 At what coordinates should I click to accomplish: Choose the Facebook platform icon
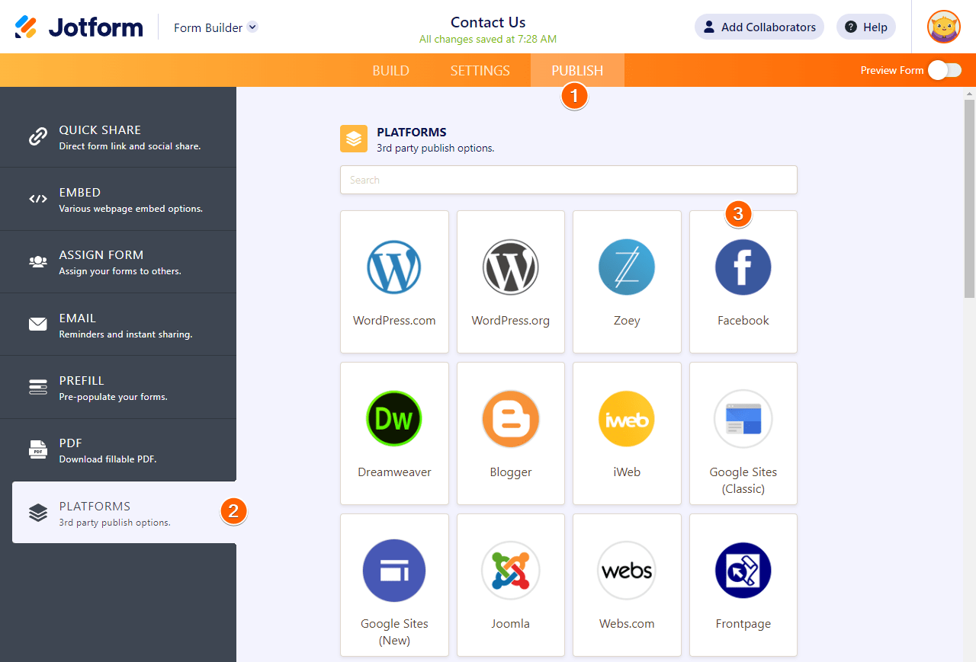pyautogui.click(x=743, y=267)
